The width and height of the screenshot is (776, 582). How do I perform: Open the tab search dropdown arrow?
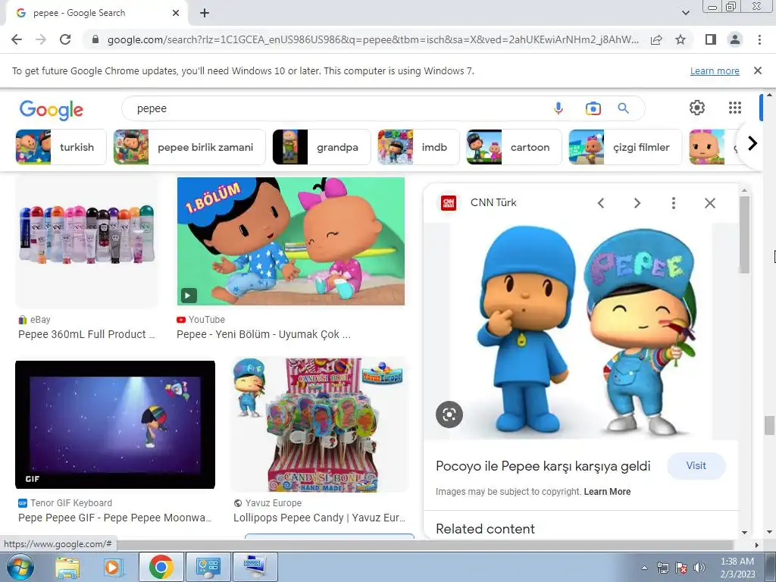point(685,13)
